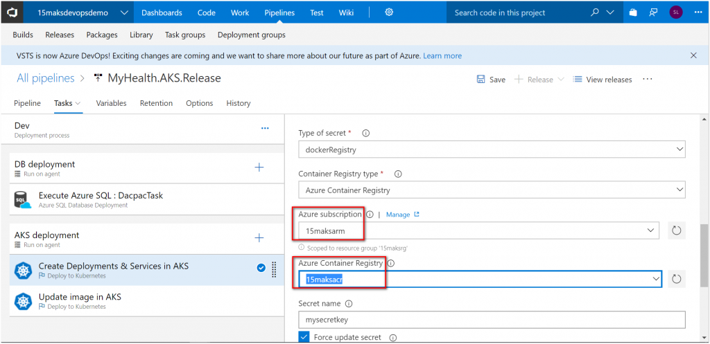
Task: Open the Builds sub-menu
Action: [23, 35]
